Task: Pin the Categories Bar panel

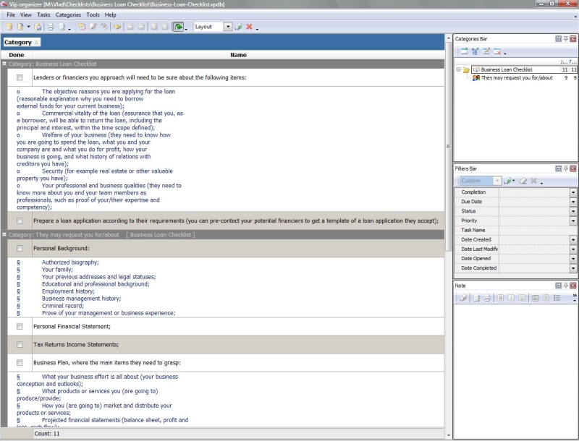Action: pos(566,38)
